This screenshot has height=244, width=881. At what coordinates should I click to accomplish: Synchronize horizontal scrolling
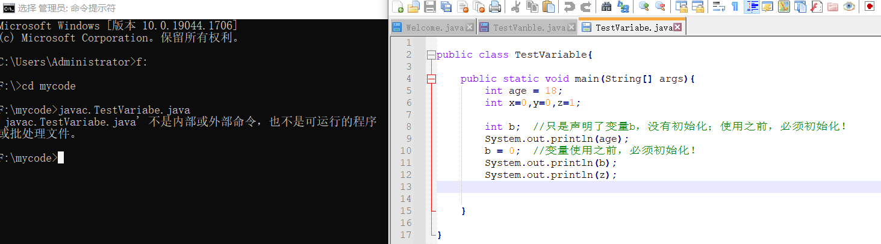click(697, 7)
